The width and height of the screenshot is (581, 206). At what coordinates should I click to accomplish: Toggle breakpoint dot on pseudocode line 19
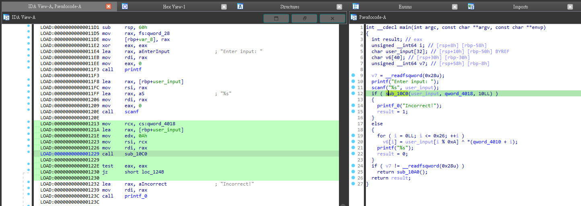pyautogui.click(x=353, y=136)
